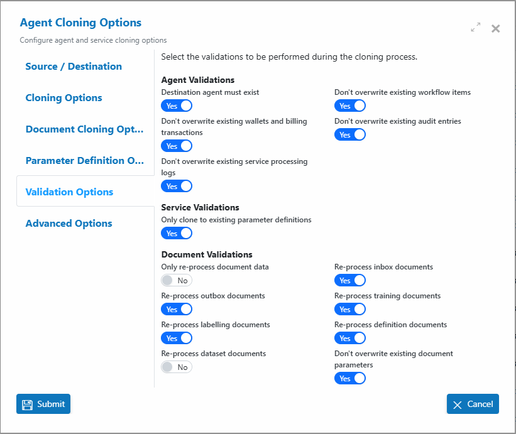516x434 pixels.
Task: Disable Don't overwrite existing workflow items
Action: coord(350,106)
